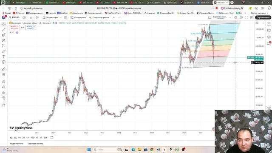
Task: Select the ruler measure tool
Action: click(4, 69)
